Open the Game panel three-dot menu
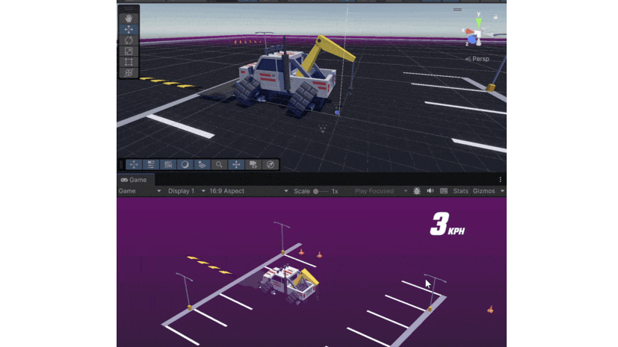This screenshot has width=618, height=347. [x=501, y=180]
